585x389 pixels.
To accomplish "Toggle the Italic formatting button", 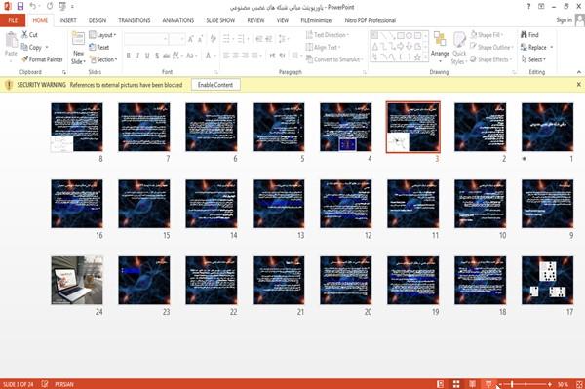I will point(137,56).
